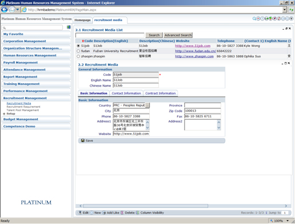The image size is (295, 224).
Task: Expand Payroll Management menu
Action: pyautogui.click(x=36, y=63)
